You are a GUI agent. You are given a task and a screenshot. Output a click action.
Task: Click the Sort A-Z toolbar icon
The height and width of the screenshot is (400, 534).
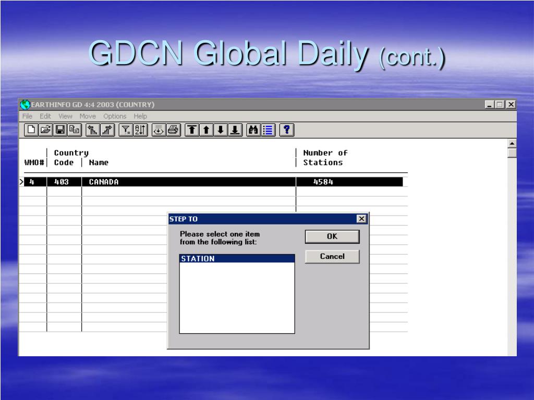140,130
